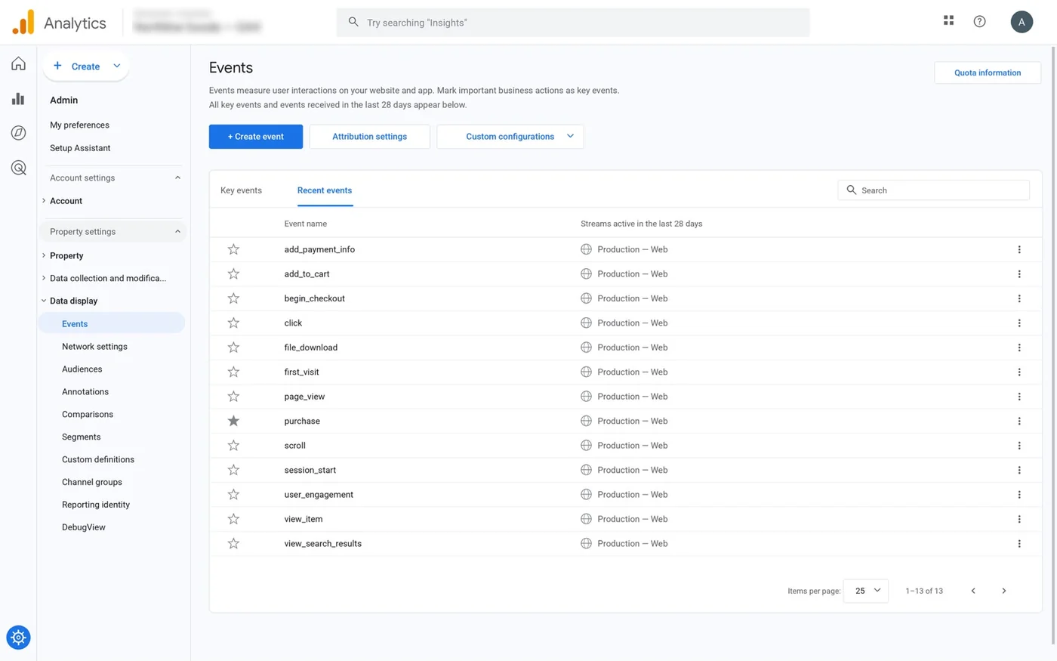1057x661 pixels.
Task: Go to next page of events
Action: click(x=1003, y=591)
